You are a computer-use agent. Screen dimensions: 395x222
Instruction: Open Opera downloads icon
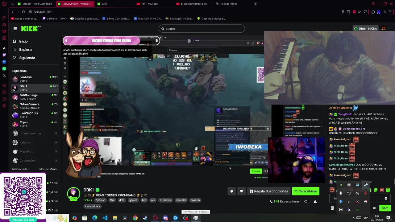[384, 12]
